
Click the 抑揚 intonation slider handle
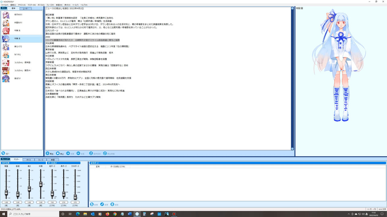(41, 184)
